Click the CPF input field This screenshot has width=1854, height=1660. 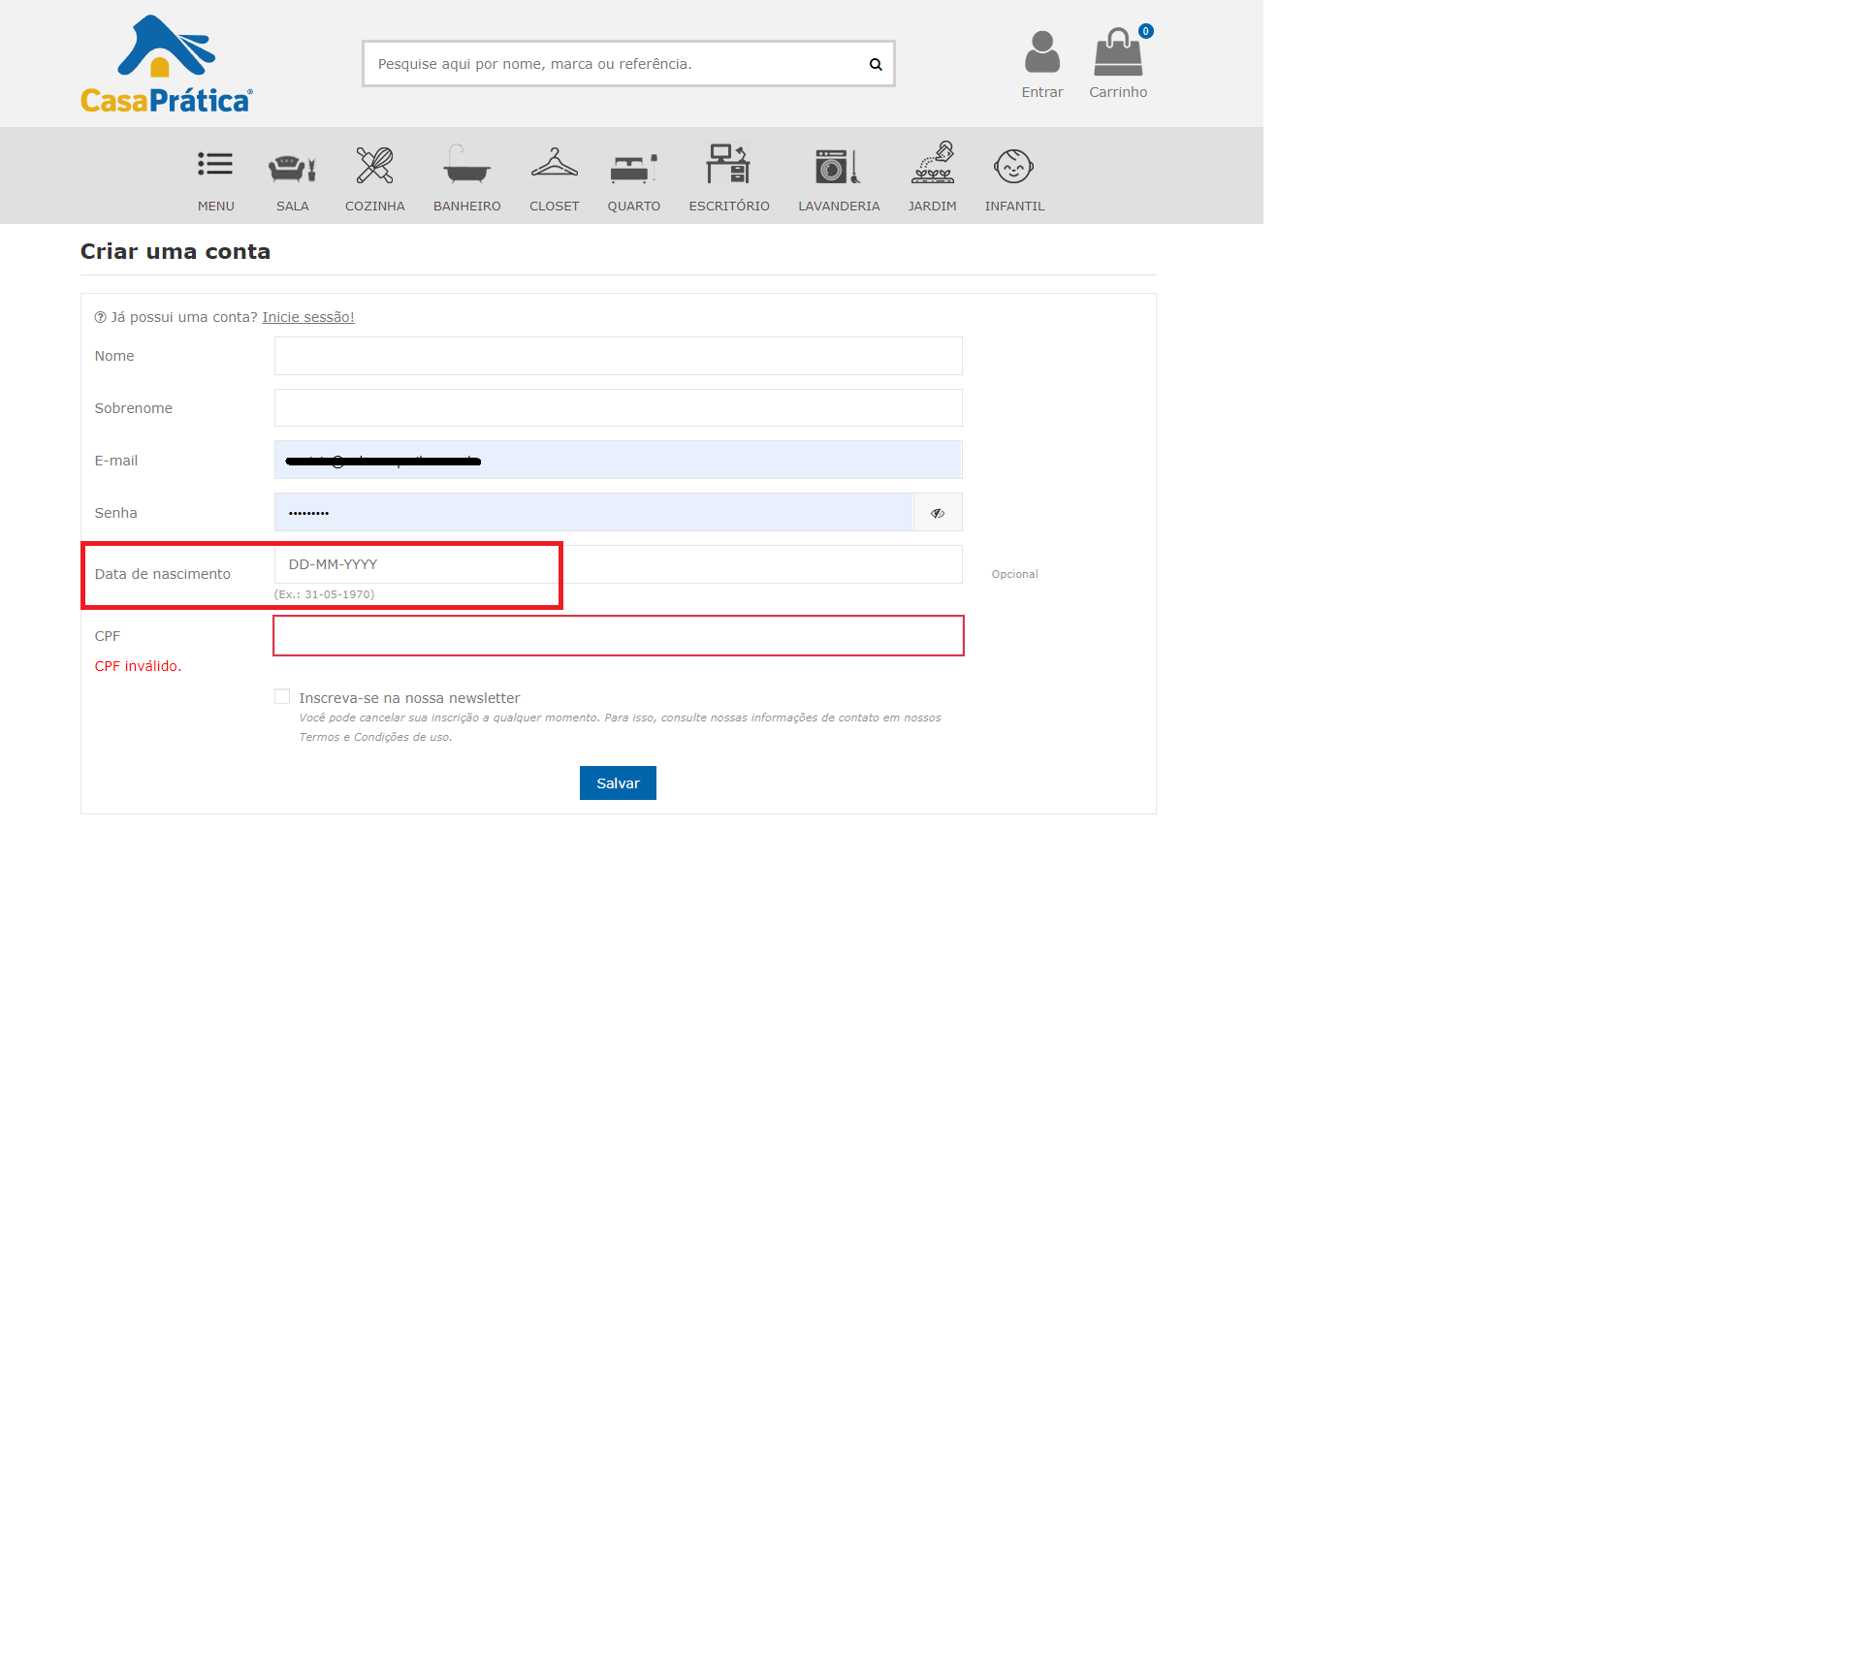pyautogui.click(x=619, y=636)
